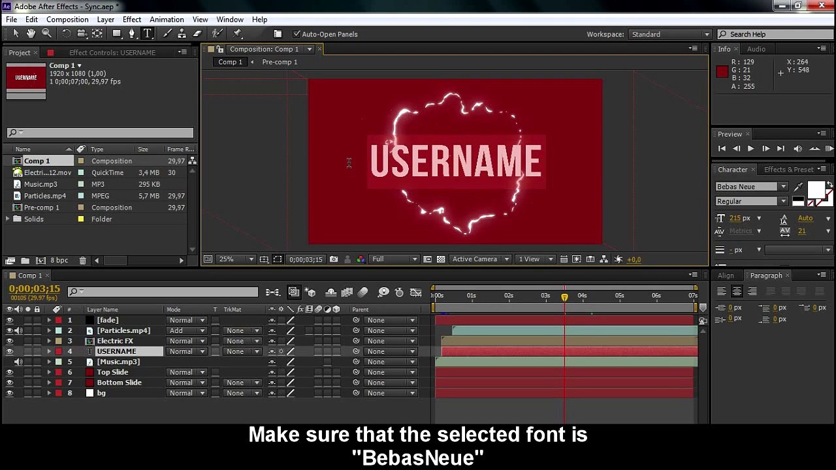
Task: Hide the Electric FX layer eye icon
Action: [x=9, y=341]
